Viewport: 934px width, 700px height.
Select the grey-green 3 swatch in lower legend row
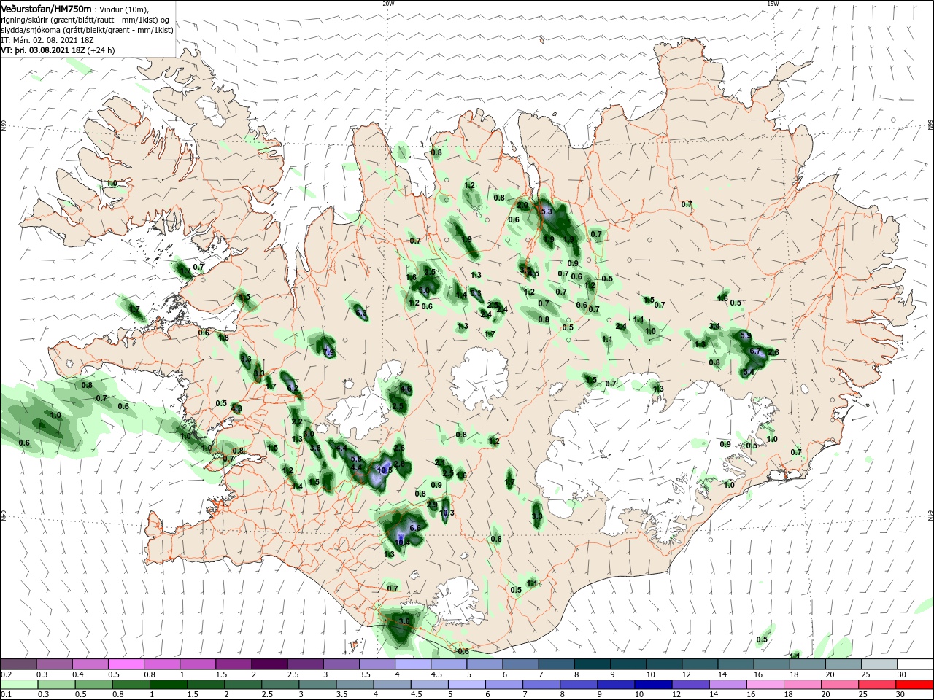point(317,685)
